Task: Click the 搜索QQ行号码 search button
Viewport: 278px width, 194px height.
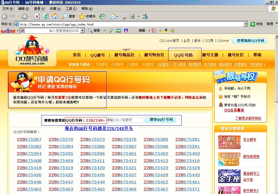Action: click(160, 120)
